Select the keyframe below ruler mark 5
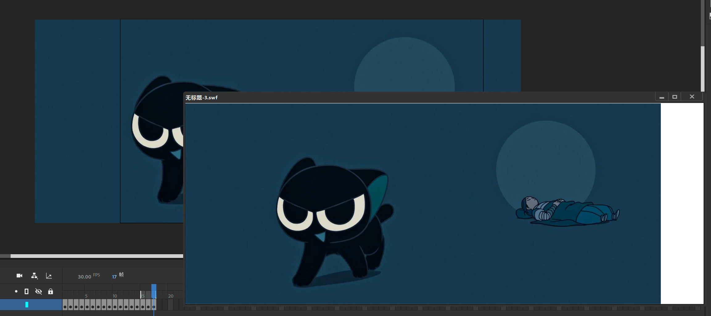The width and height of the screenshot is (711, 316). pyautogui.click(x=87, y=305)
